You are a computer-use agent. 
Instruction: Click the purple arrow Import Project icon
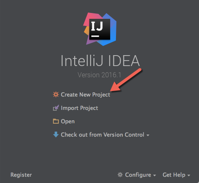click(56, 108)
